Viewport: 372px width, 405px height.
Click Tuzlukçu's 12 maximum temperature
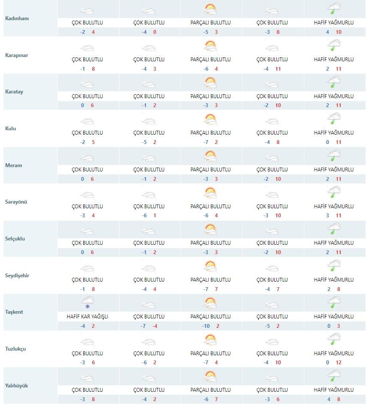click(339, 363)
